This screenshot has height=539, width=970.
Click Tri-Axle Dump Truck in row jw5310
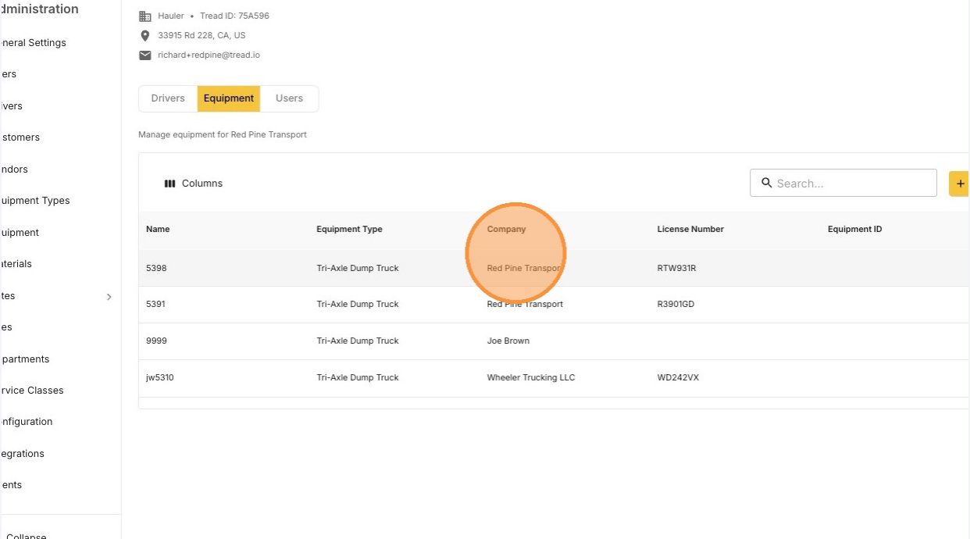click(x=358, y=378)
